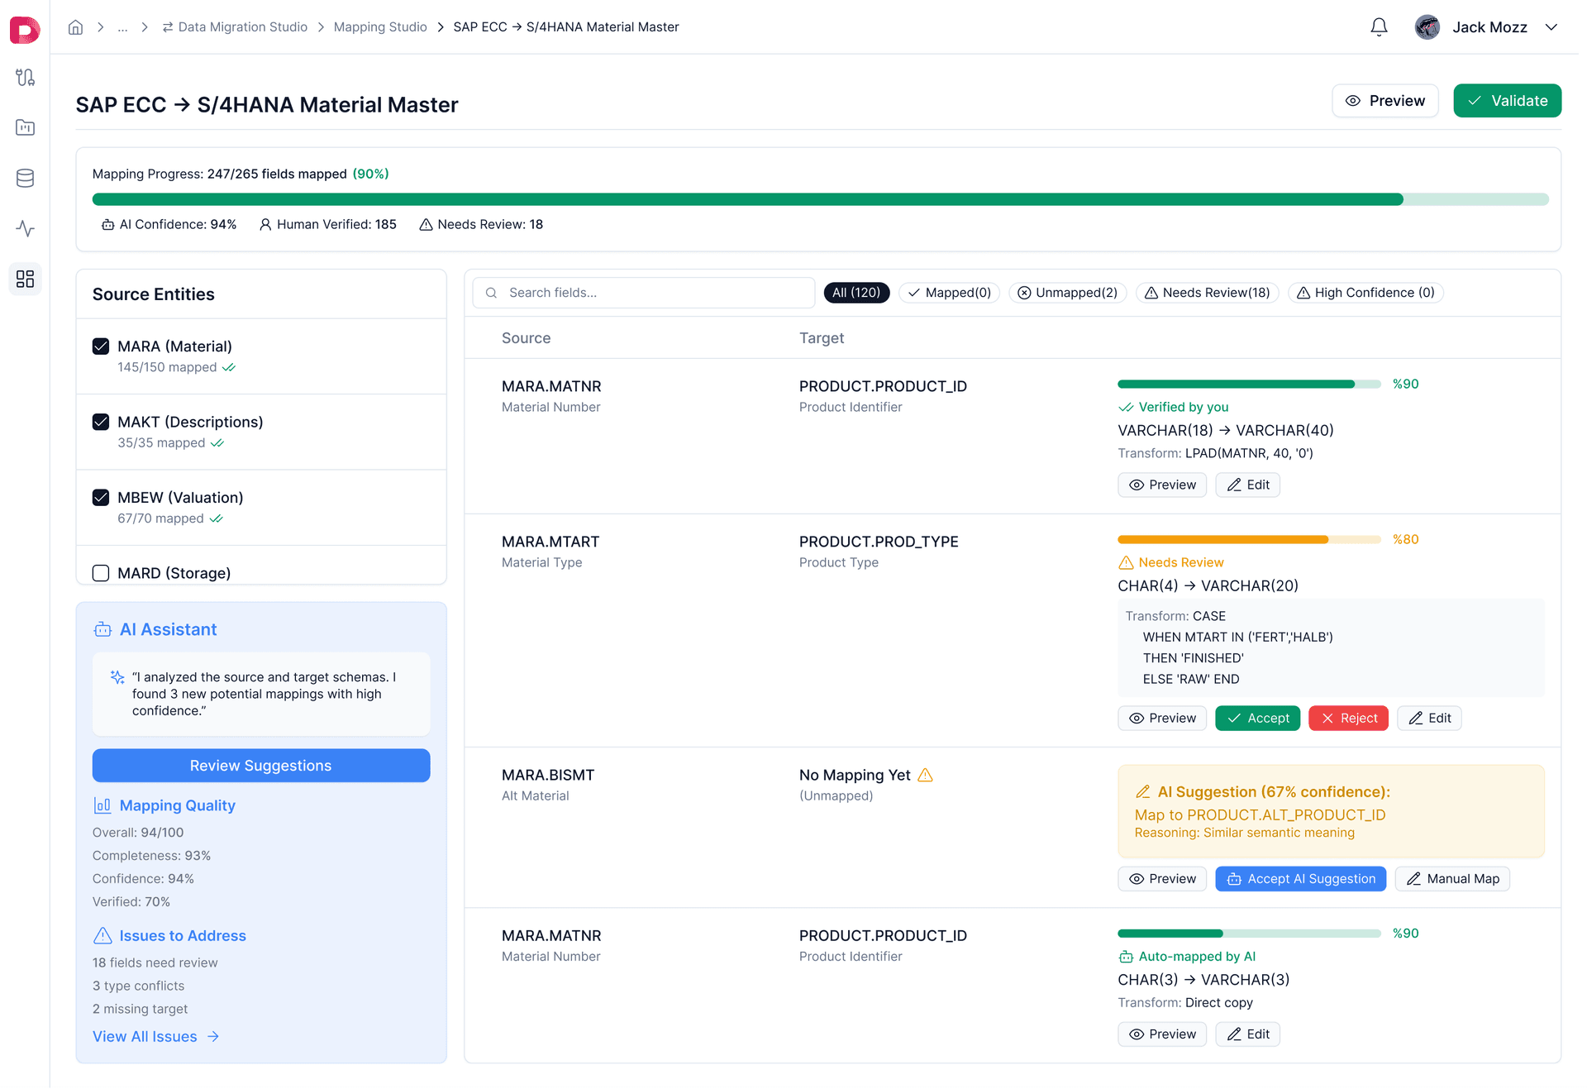Expand the user menu chevron
The image size is (1587, 1089).
click(1551, 27)
